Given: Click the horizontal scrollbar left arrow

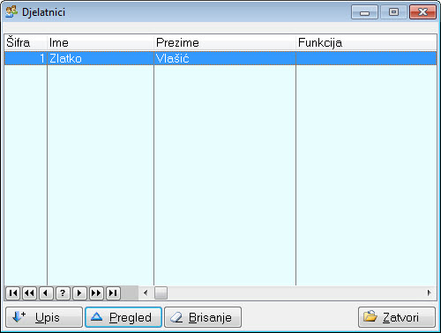Looking at the screenshot, I should pos(146,292).
